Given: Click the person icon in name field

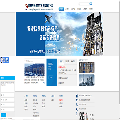Looking at the screenshot, I should (2, 95).
